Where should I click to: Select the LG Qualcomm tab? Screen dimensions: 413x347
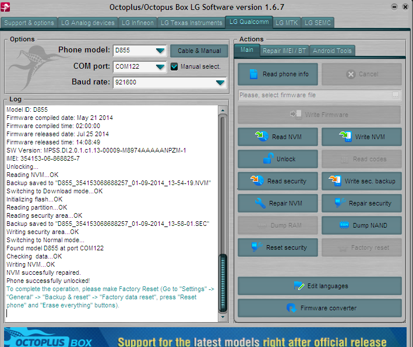coord(249,22)
